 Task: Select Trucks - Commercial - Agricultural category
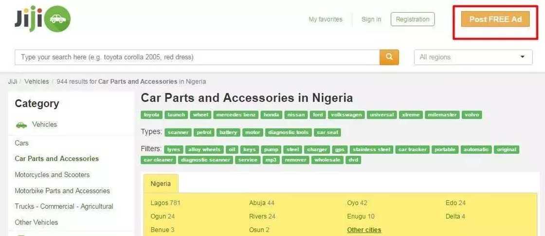tap(64, 206)
